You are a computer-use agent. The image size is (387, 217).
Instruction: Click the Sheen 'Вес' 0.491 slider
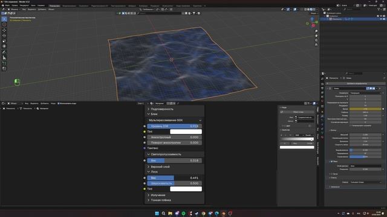tap(175, 178)
